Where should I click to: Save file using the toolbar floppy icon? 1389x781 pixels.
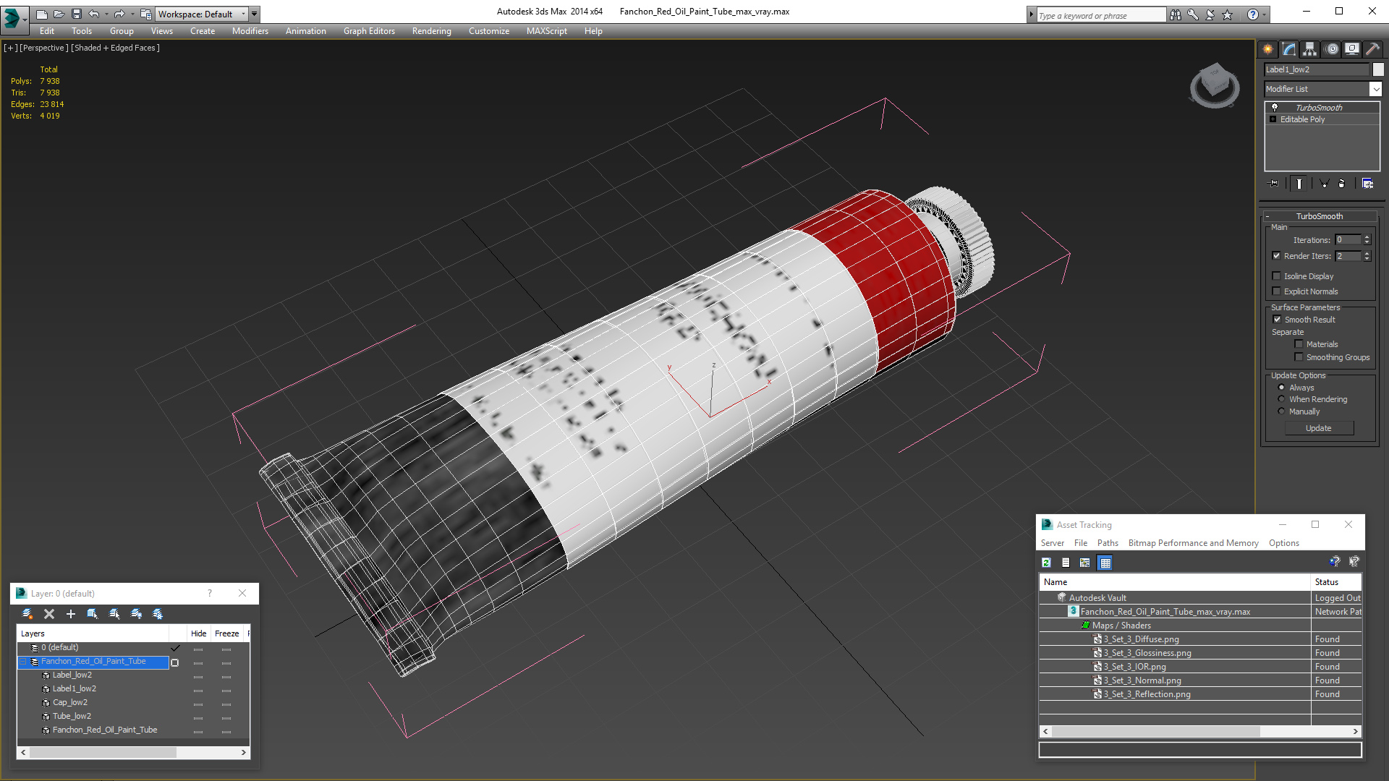pyautogui.click(x=77, y=14)
